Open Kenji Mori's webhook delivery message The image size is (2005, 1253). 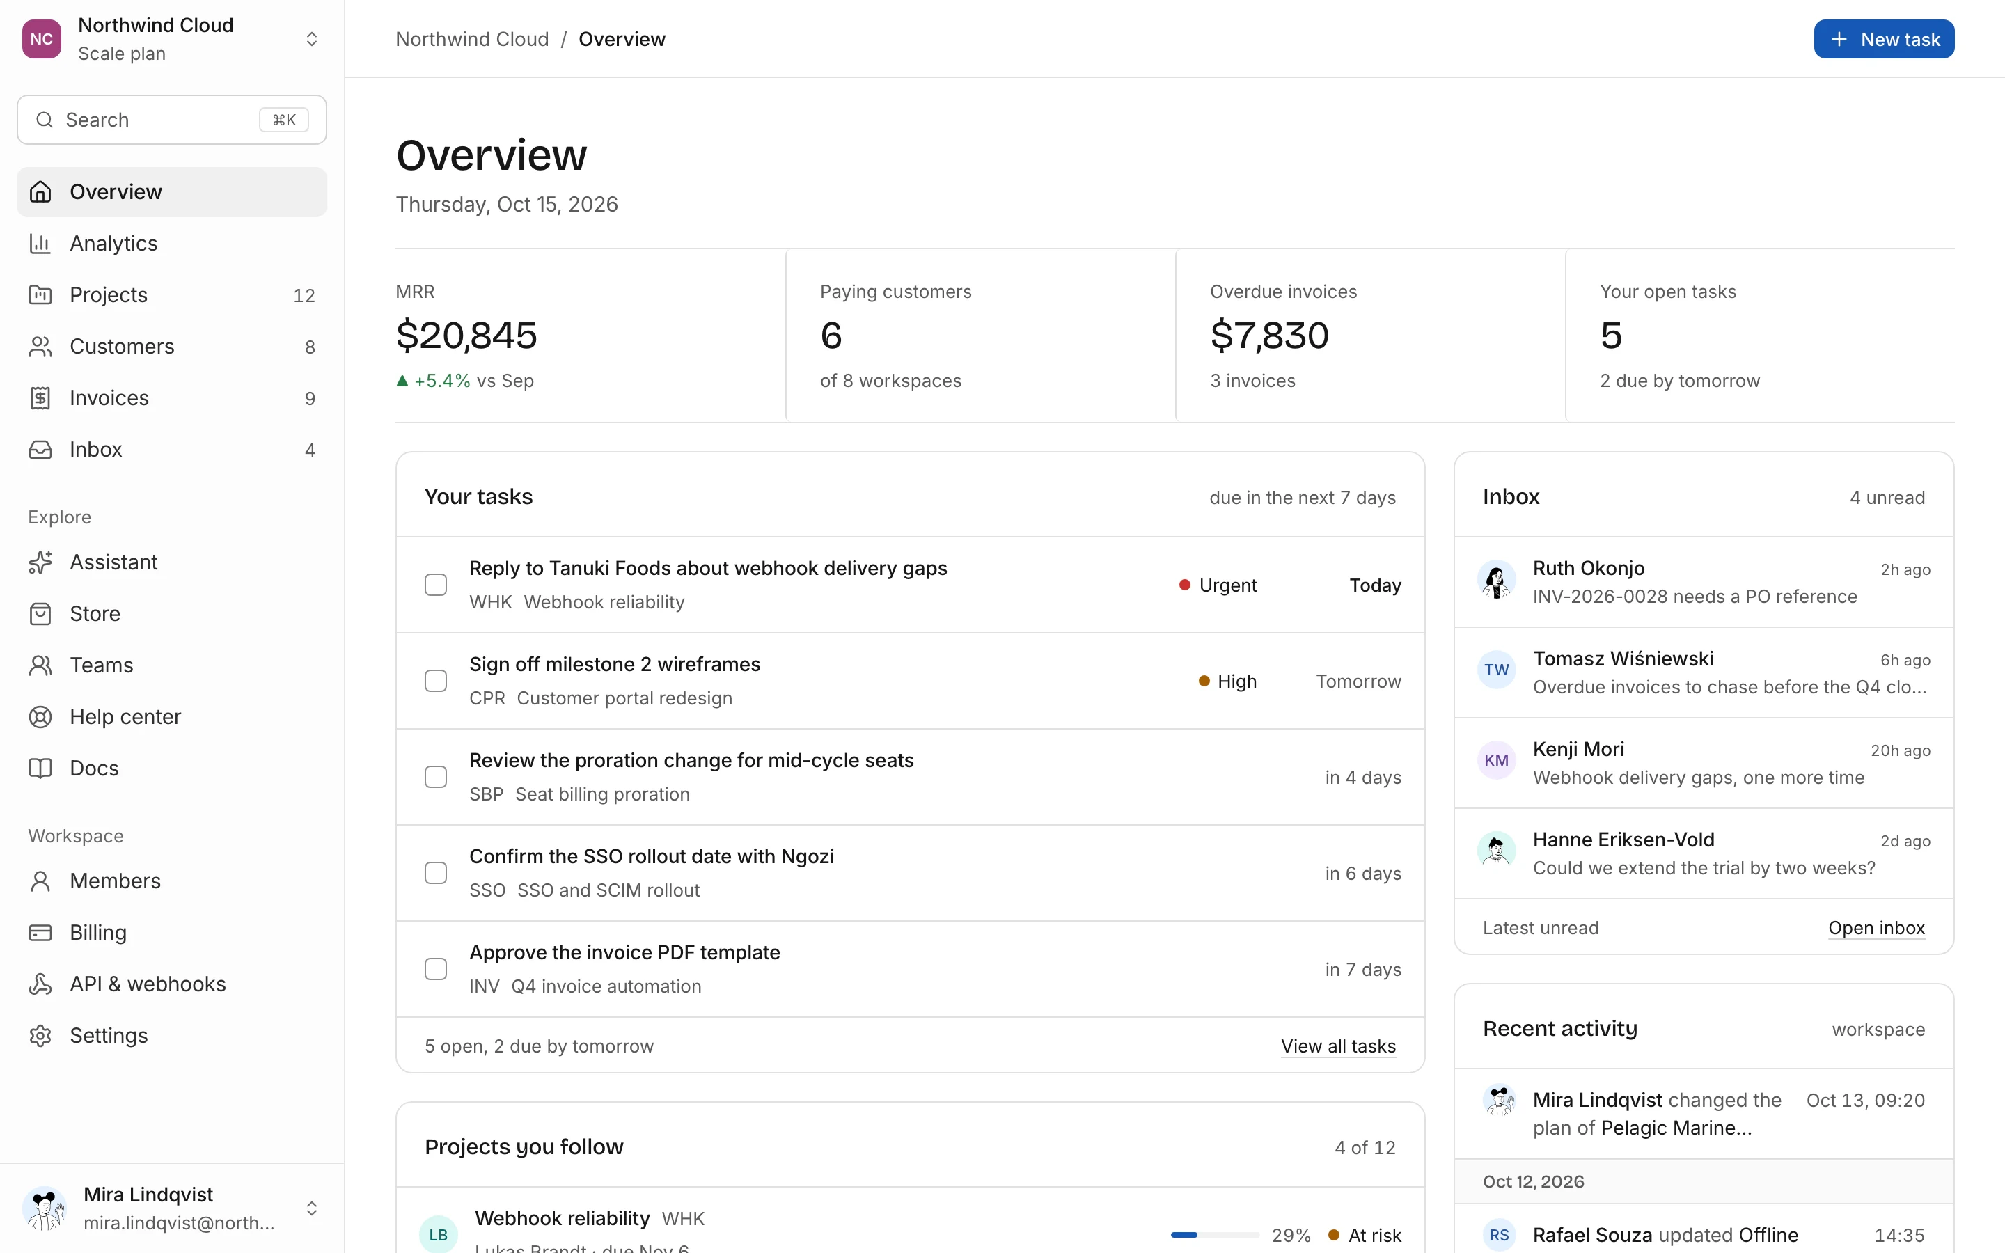1704,762
